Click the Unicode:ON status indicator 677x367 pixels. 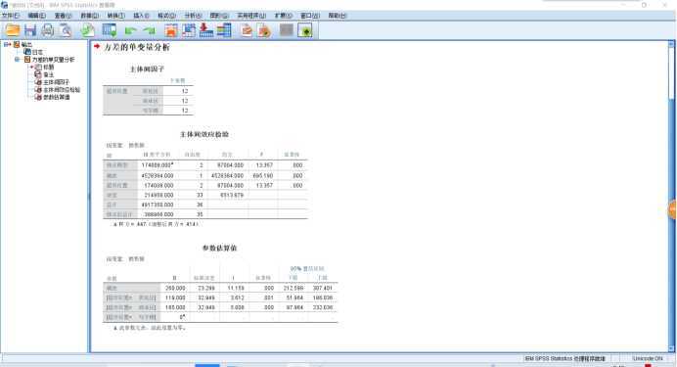click(x=648, y=358)
